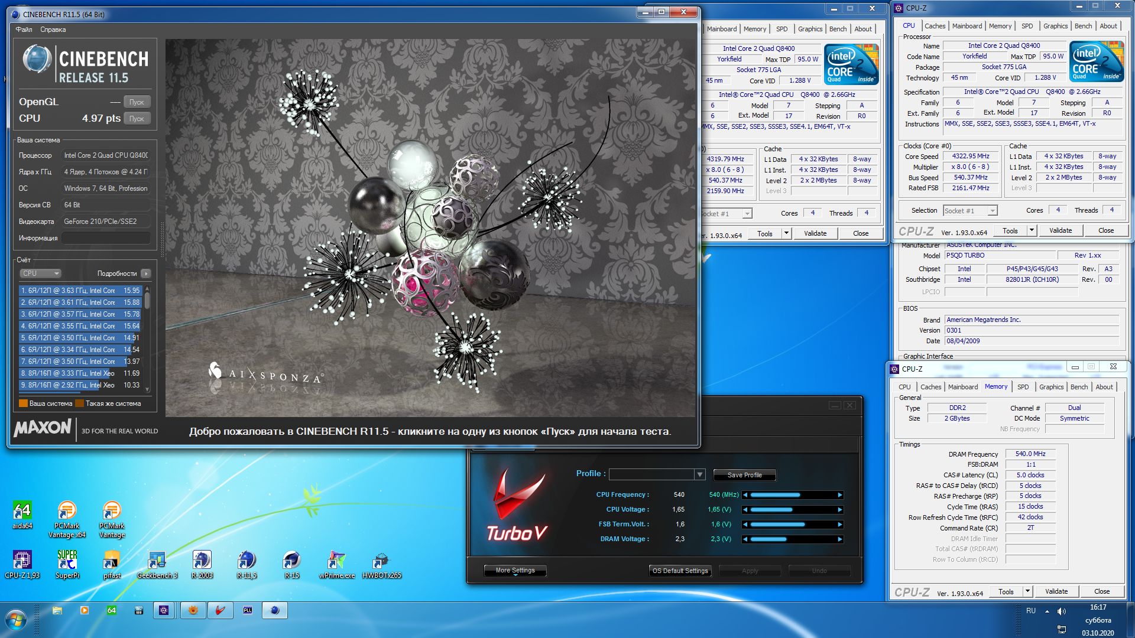Click the Информация input field in Cinebench

pos(106,238)
